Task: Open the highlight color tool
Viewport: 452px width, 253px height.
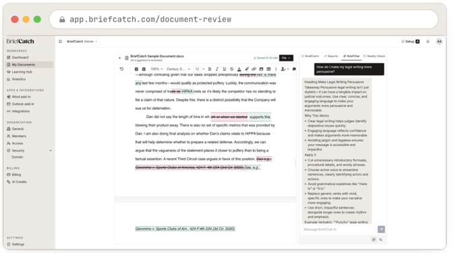Action: point(247,69)
